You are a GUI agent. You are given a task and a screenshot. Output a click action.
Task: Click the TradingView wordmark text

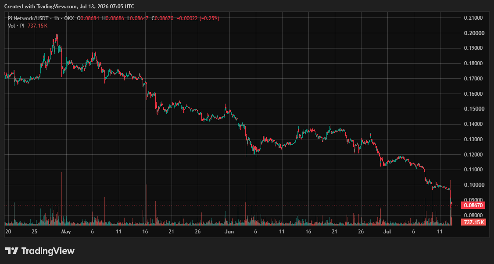(48, 251)
